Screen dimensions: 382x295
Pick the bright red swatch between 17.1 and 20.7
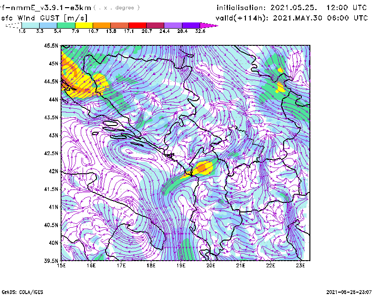[138, 25]
